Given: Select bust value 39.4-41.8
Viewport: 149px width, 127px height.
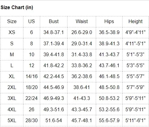Looking at the screenshot, I should [x=54, y=54].
